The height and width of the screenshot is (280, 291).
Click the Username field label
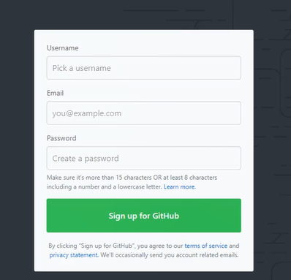click(x=63, y=48)
